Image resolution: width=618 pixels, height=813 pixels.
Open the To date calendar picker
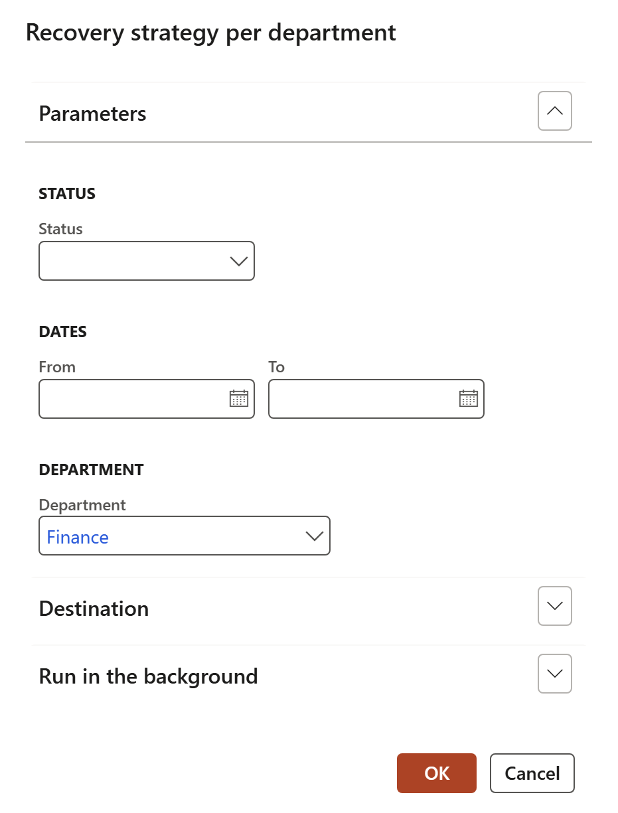pos(469,399)
